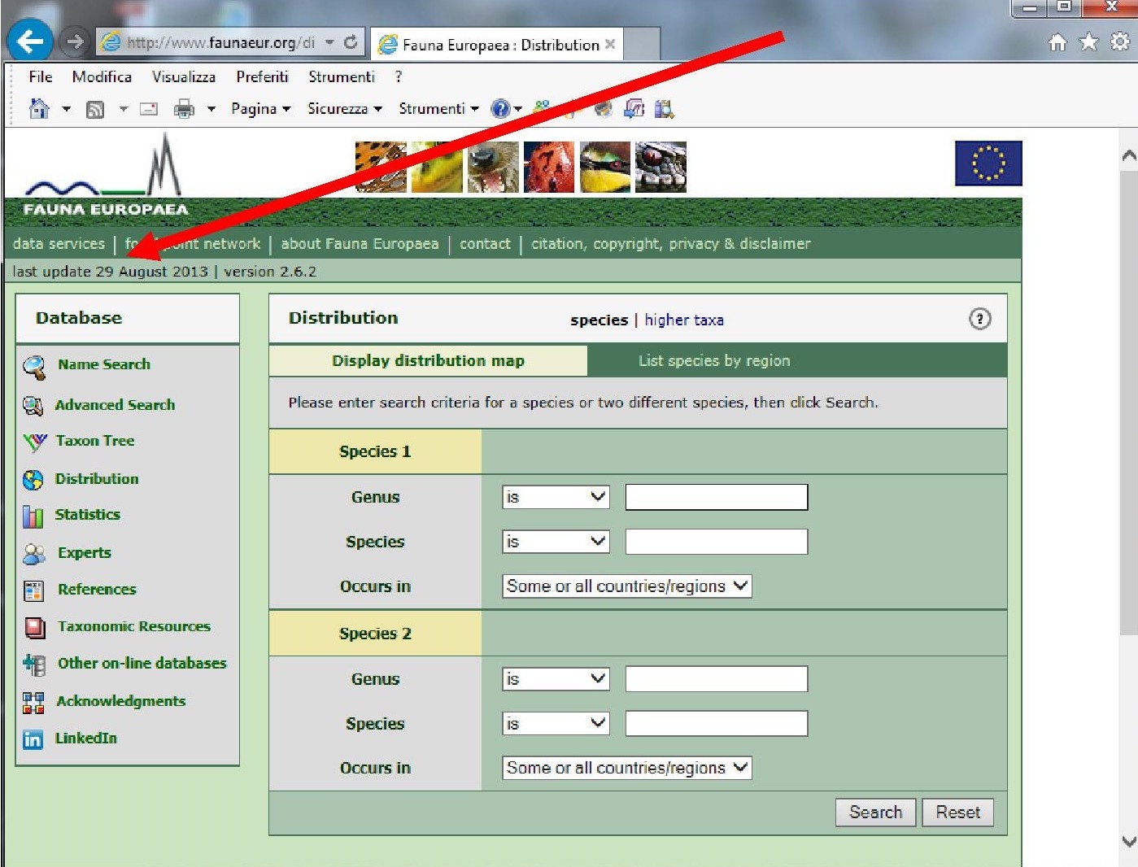Open the Sicurezza dropdown menu
1138x867 pixels.
click(x=344, y=108)
